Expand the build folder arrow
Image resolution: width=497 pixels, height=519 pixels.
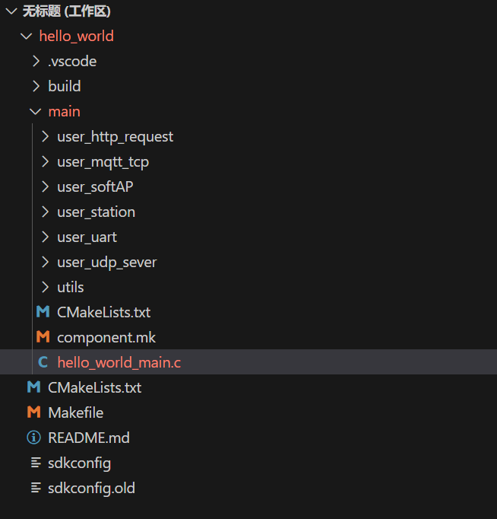pyautogui.click(x=36, y=87)
